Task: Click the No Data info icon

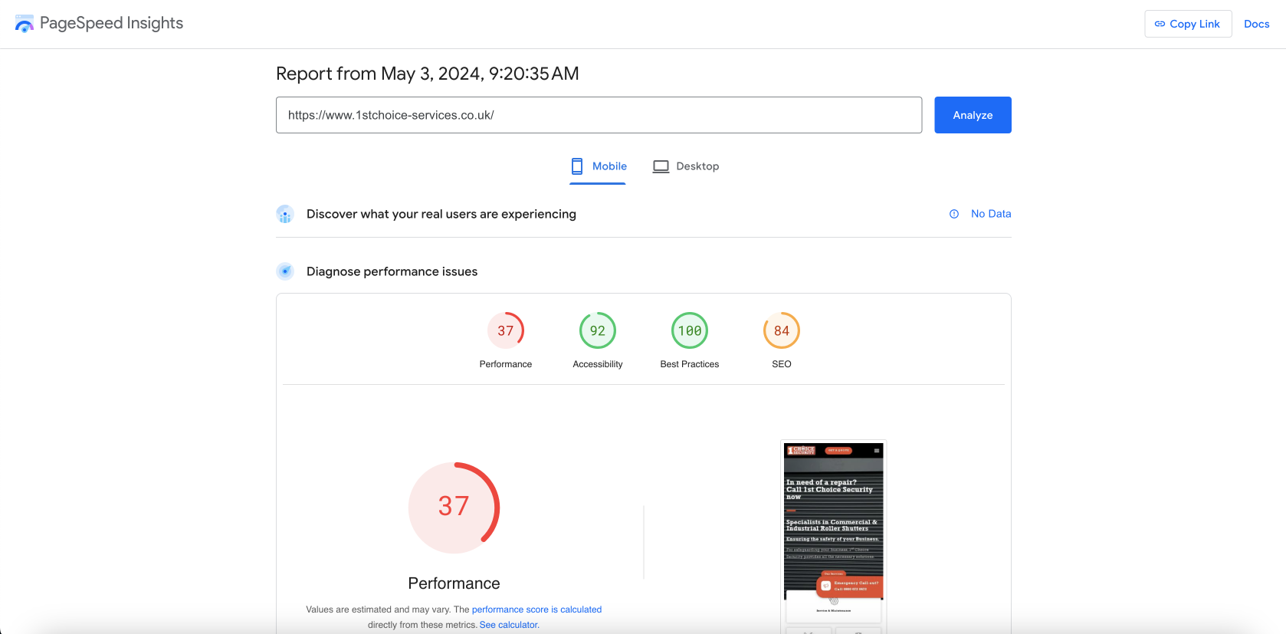Action: tap(954, 214)
